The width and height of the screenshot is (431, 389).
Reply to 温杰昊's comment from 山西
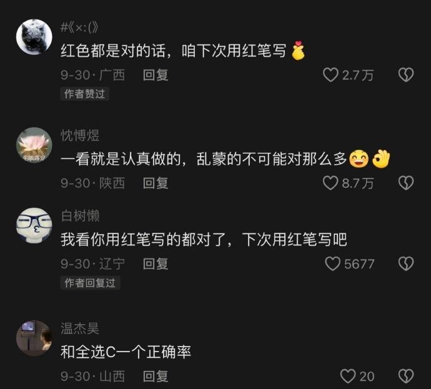pyautogui.click(x=156, y=377)
